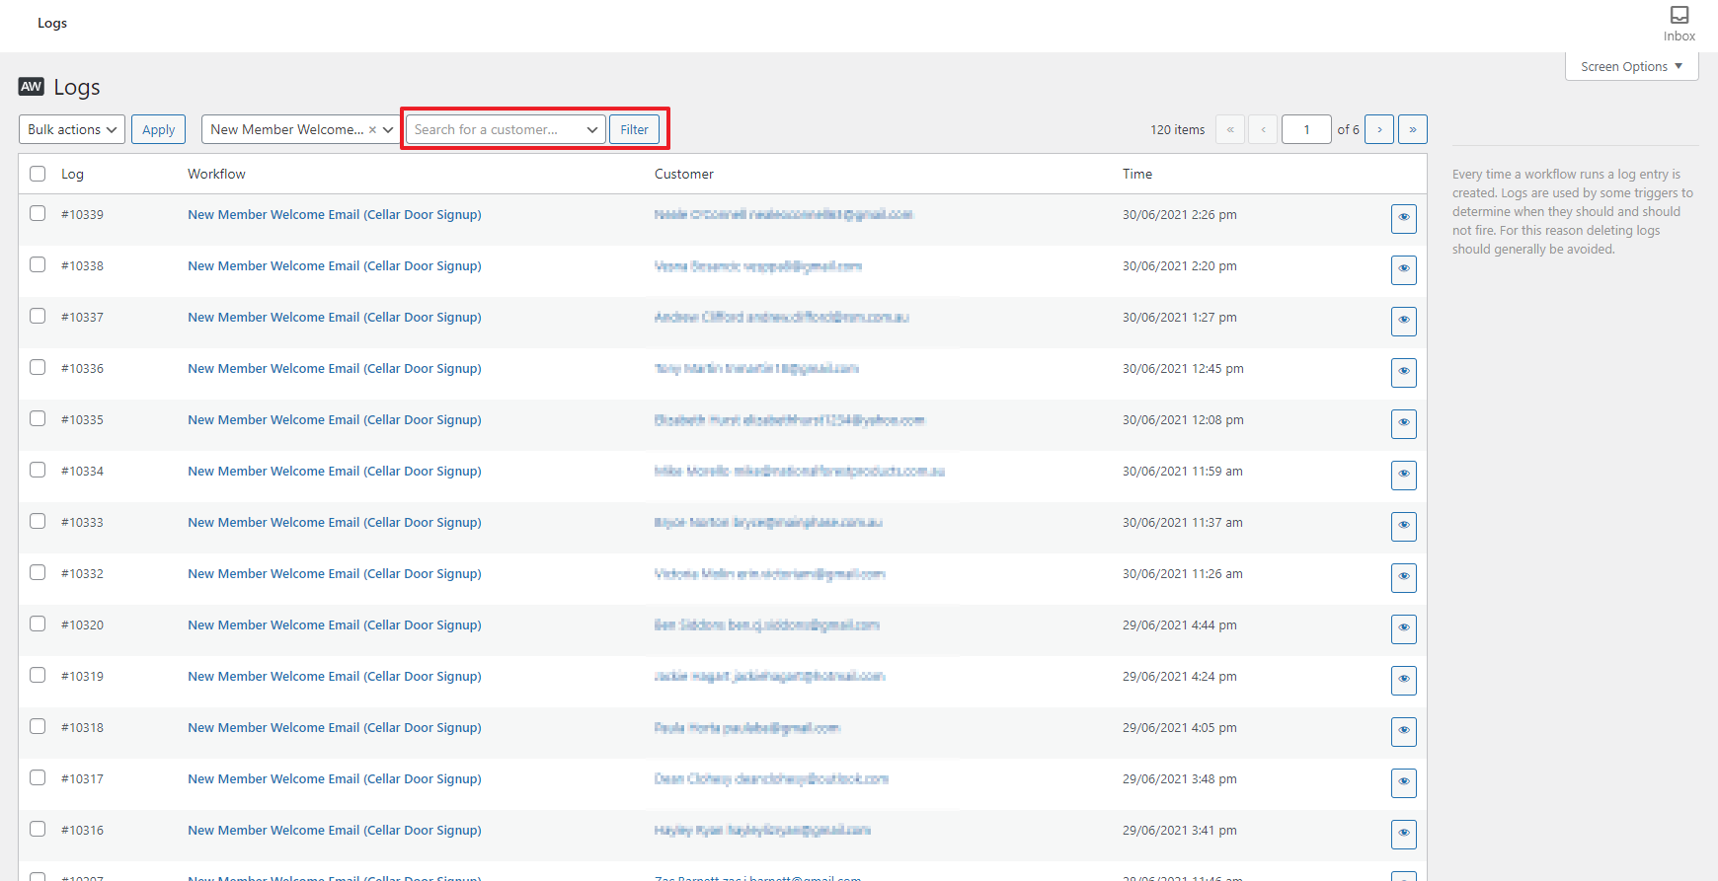View log #10333 details eye icon
Image resolution: width=1718 pixels, height=881 pixels.
[x=1403, y=526]
